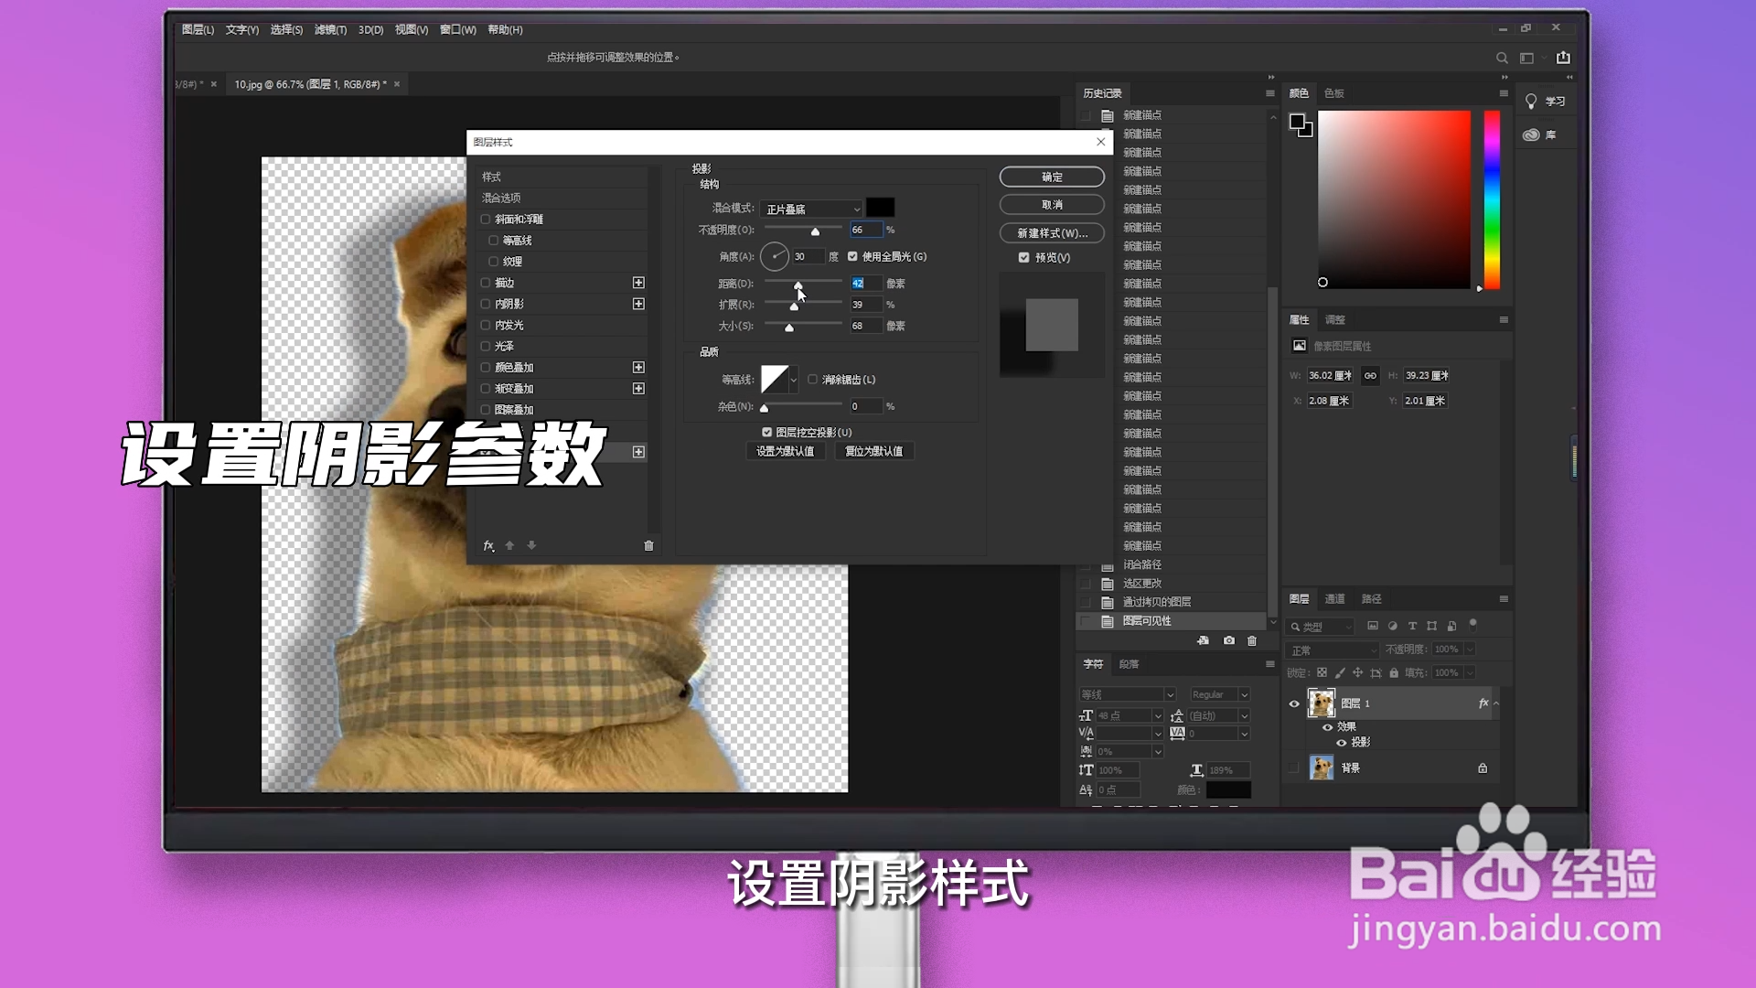Click 设置为默认值 button
Screen dimensions: 1756x988
pos(785,452)
